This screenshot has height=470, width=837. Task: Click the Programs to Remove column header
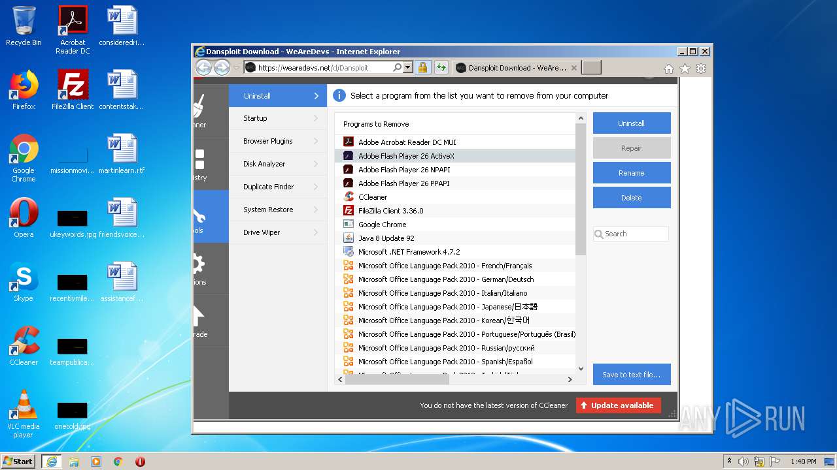[x=455, y=124]
